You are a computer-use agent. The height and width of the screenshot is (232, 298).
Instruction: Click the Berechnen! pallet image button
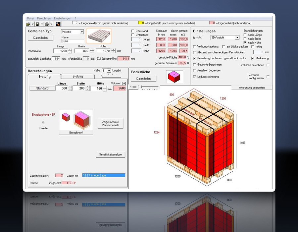(76, 122)
